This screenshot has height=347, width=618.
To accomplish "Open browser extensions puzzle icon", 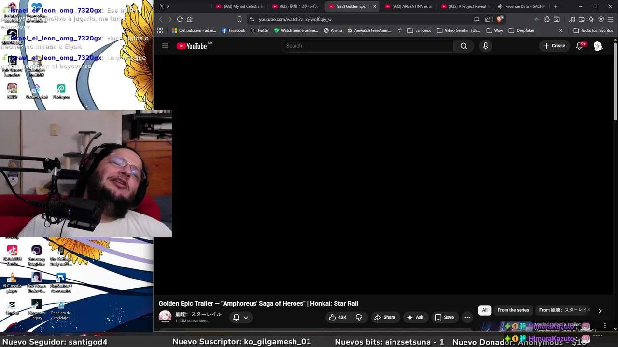I will coord(547,19).
